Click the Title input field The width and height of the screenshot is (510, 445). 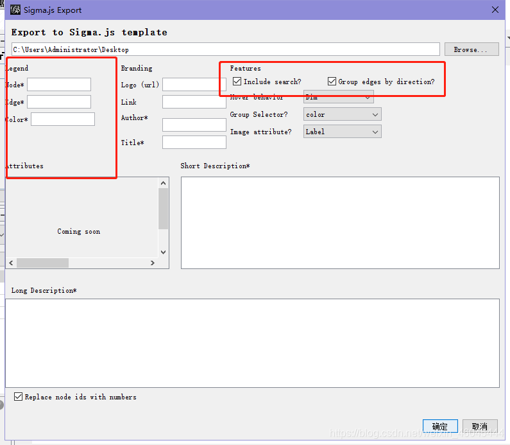coord(194,143)
